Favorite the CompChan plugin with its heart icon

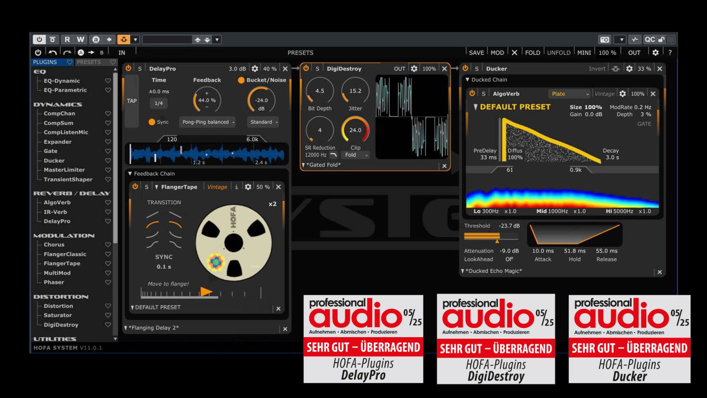coord(108,113)
